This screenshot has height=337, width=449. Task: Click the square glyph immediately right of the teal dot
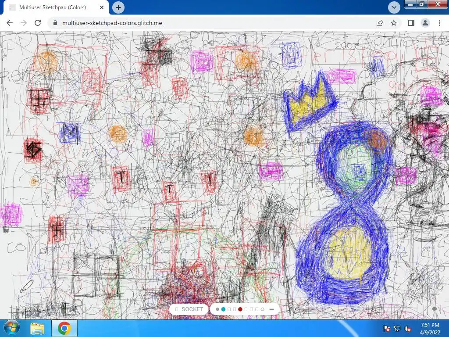point(229,309)
